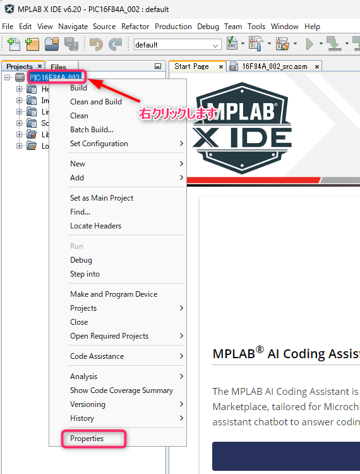Screen dimensions: 360x474
Task: Click the MPLAB X IDE title bar logo
Action: tap(9, 9)
